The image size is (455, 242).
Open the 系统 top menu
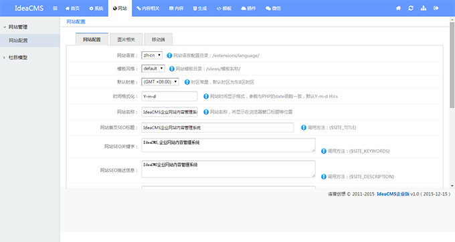[x=96, y=9]
